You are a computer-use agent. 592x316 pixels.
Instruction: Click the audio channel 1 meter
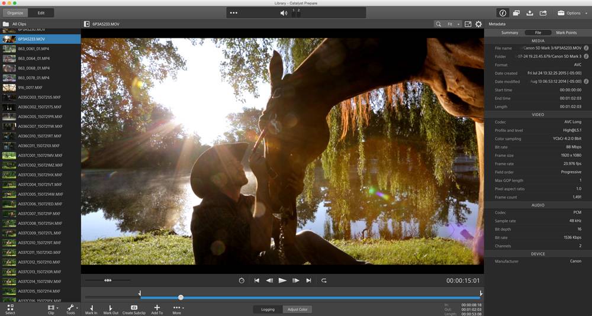[x=294, y=14]
